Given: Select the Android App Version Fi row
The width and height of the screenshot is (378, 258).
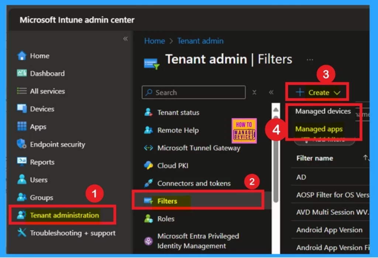Looking at the screenshot, I should point(330,247).
